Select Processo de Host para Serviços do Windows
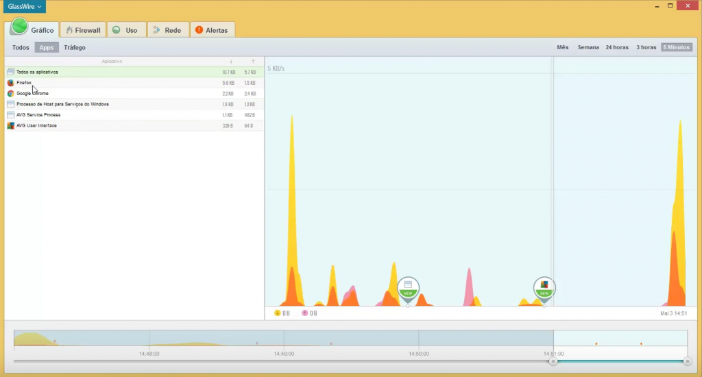702x377 pixels. (62, 104)
